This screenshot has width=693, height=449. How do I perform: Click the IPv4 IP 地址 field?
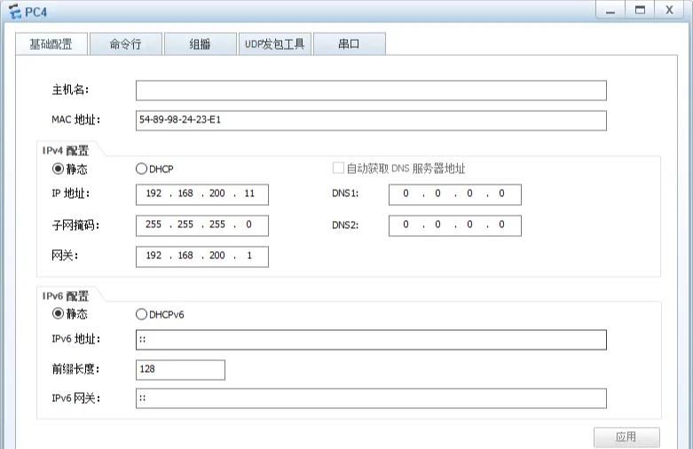(x=201, y=194)
